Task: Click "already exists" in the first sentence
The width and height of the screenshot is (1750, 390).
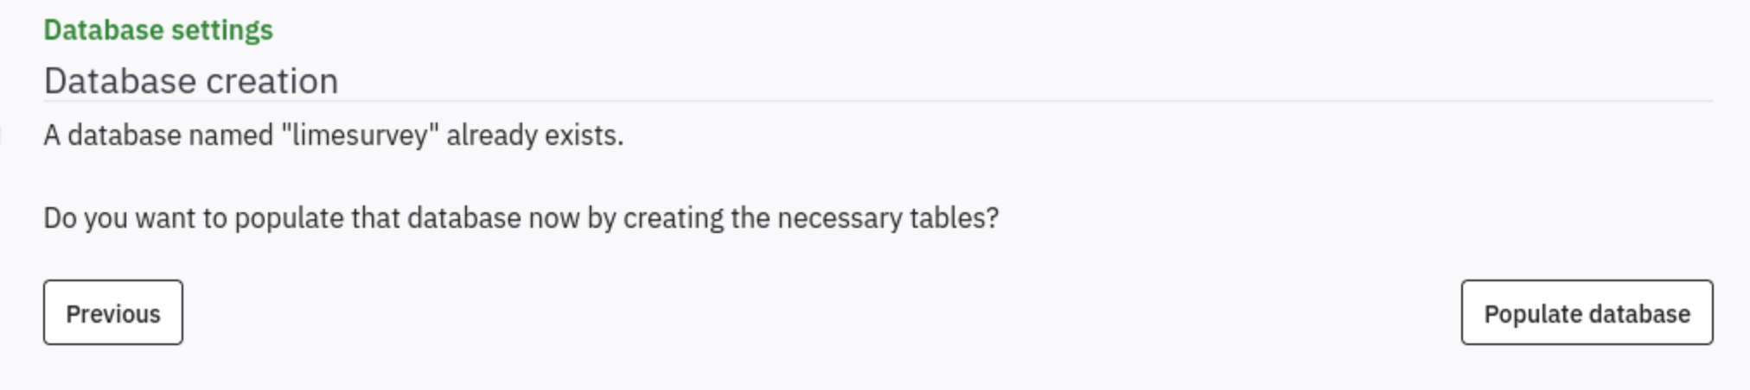Action: point(534,135)
